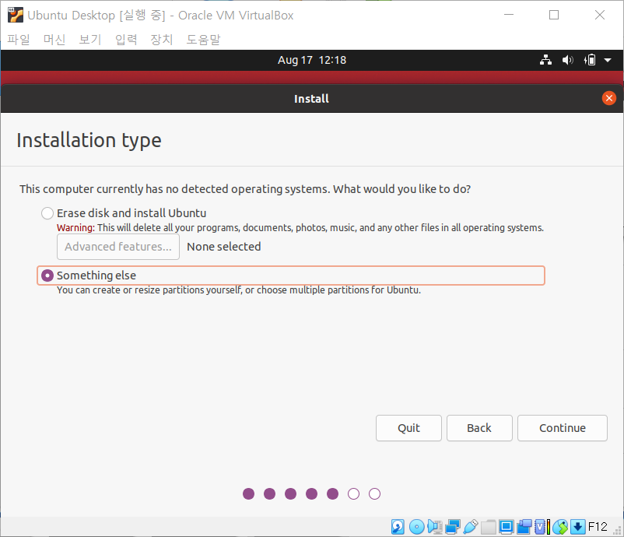Click the keyboard capture arrow icon
Screen dimensions: 624x537
coord(578,527)
